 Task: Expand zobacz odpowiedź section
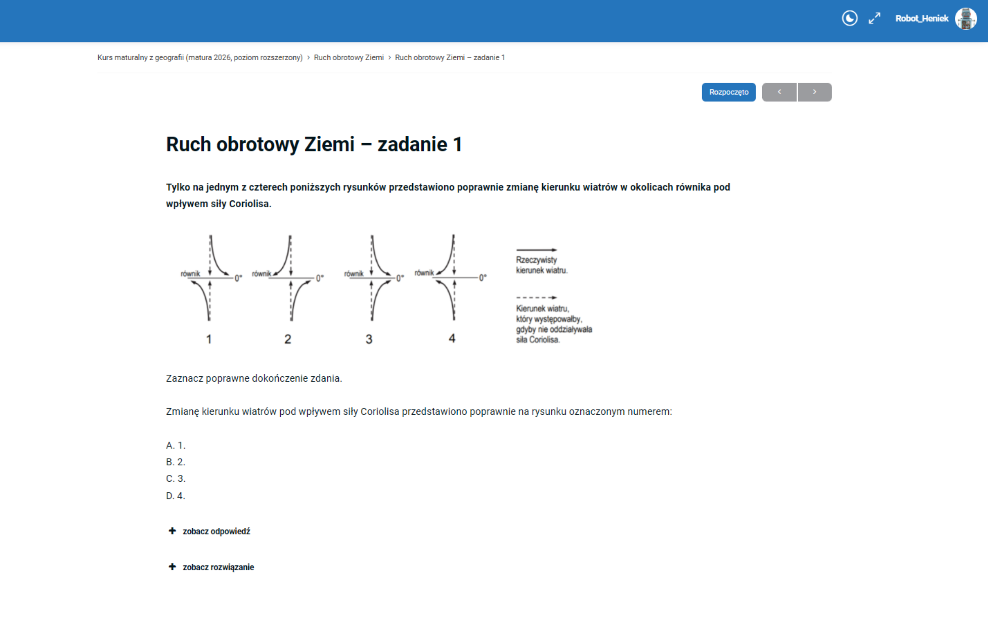(x=216, y=531)
